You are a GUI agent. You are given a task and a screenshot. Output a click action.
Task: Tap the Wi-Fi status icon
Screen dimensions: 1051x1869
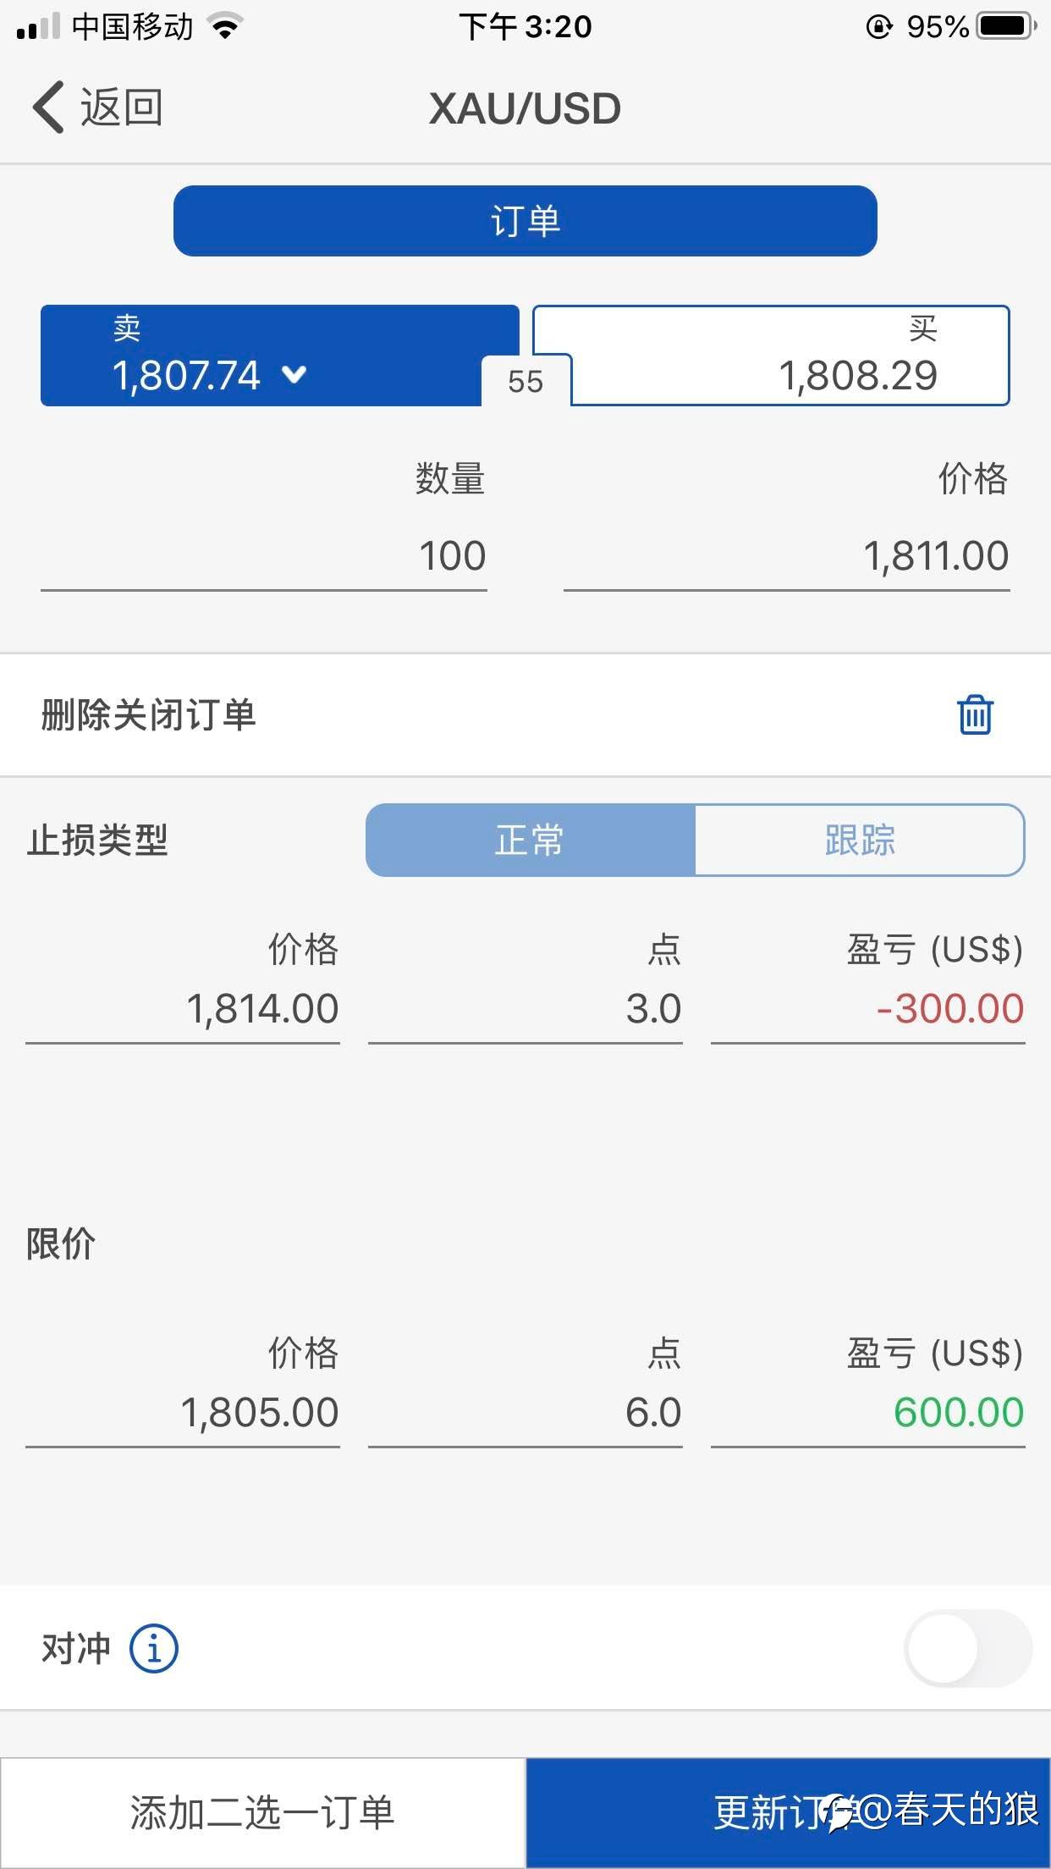(x=225, y=26)
